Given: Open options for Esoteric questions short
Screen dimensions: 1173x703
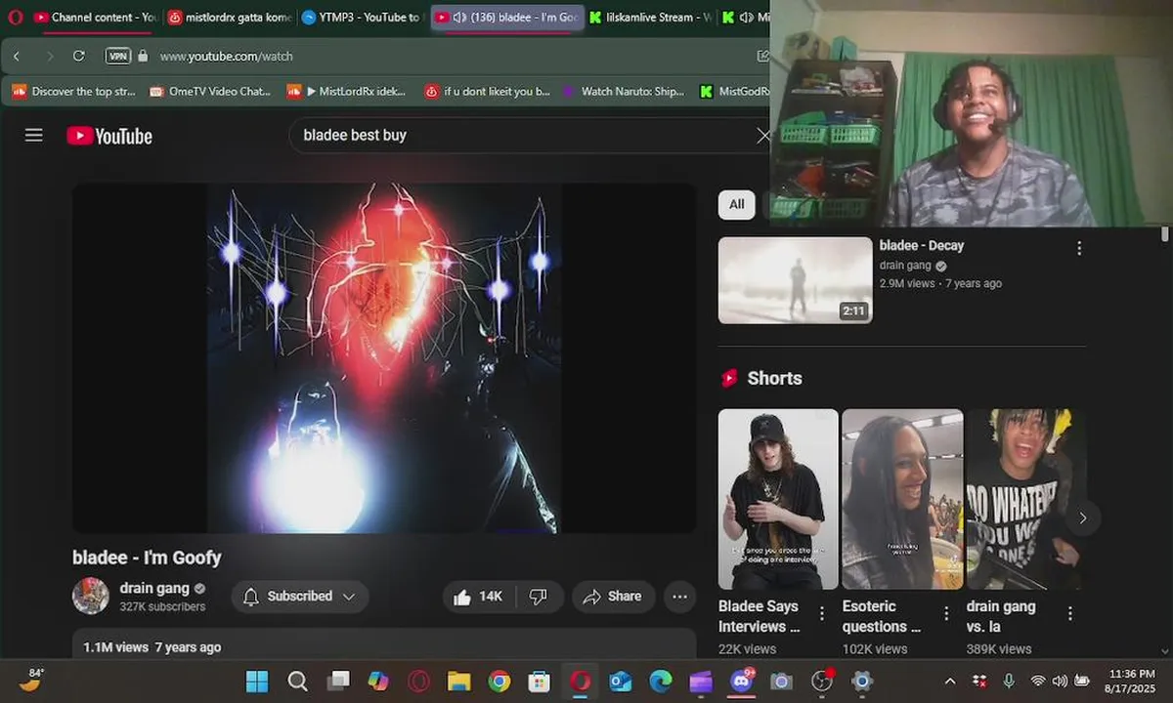Looking at the screenshot, I should tap(946, 614).
